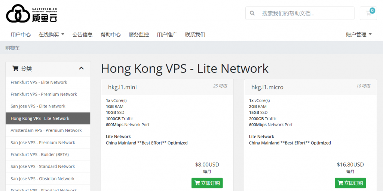Select 服务监控 in the navigation
383x191 pixels.
point(139,34)
